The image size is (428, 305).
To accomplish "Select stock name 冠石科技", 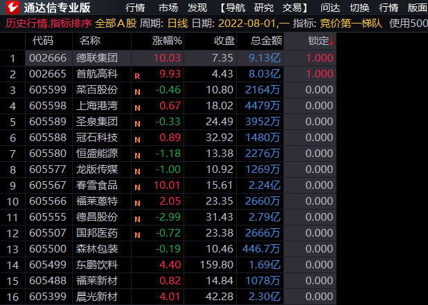I will pos(97,138).
